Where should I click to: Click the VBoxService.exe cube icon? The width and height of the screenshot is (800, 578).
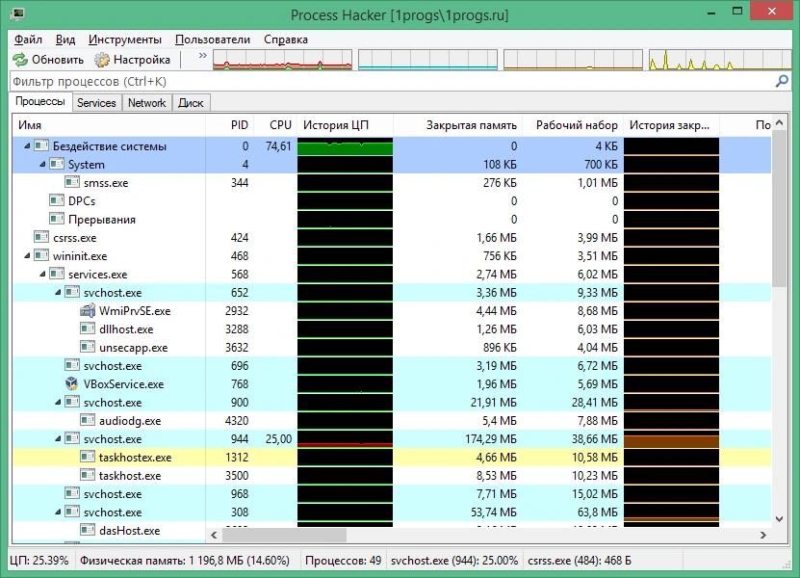click(x=72, y=383)
